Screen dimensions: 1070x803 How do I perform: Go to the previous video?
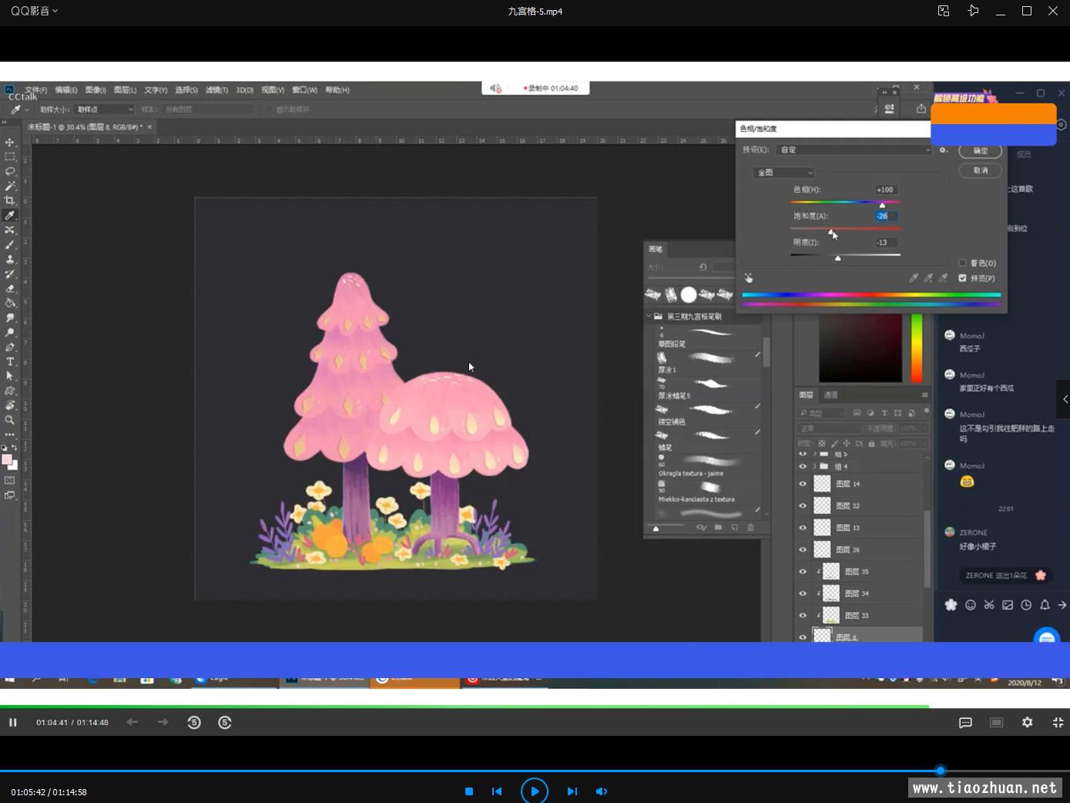point(497,791)
